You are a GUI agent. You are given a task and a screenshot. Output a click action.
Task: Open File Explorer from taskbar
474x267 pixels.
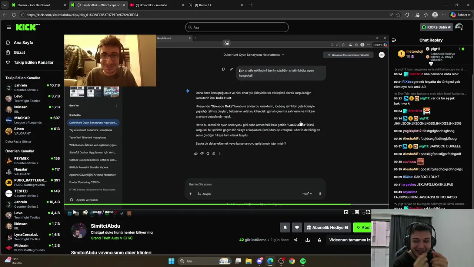click(x=248, y=261)
